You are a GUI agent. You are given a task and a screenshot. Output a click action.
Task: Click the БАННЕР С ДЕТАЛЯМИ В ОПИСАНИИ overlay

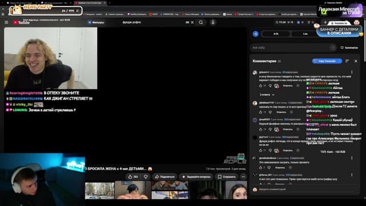coord(339,31)
